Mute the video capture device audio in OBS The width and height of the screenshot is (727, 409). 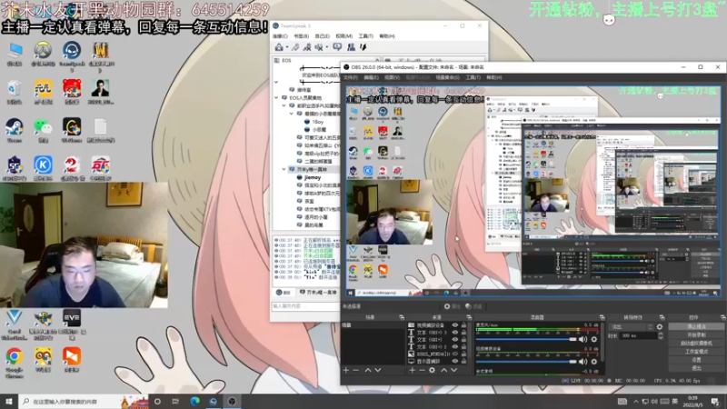[x=583, y=362]
